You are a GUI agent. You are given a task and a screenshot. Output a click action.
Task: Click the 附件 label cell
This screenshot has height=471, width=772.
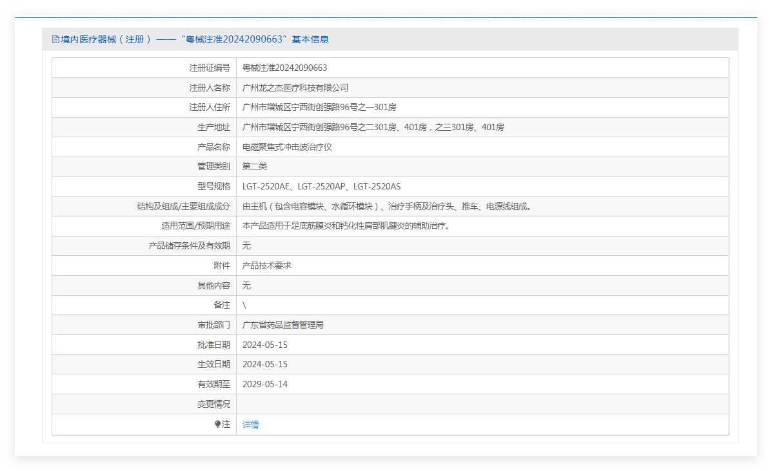click(144, 265)
